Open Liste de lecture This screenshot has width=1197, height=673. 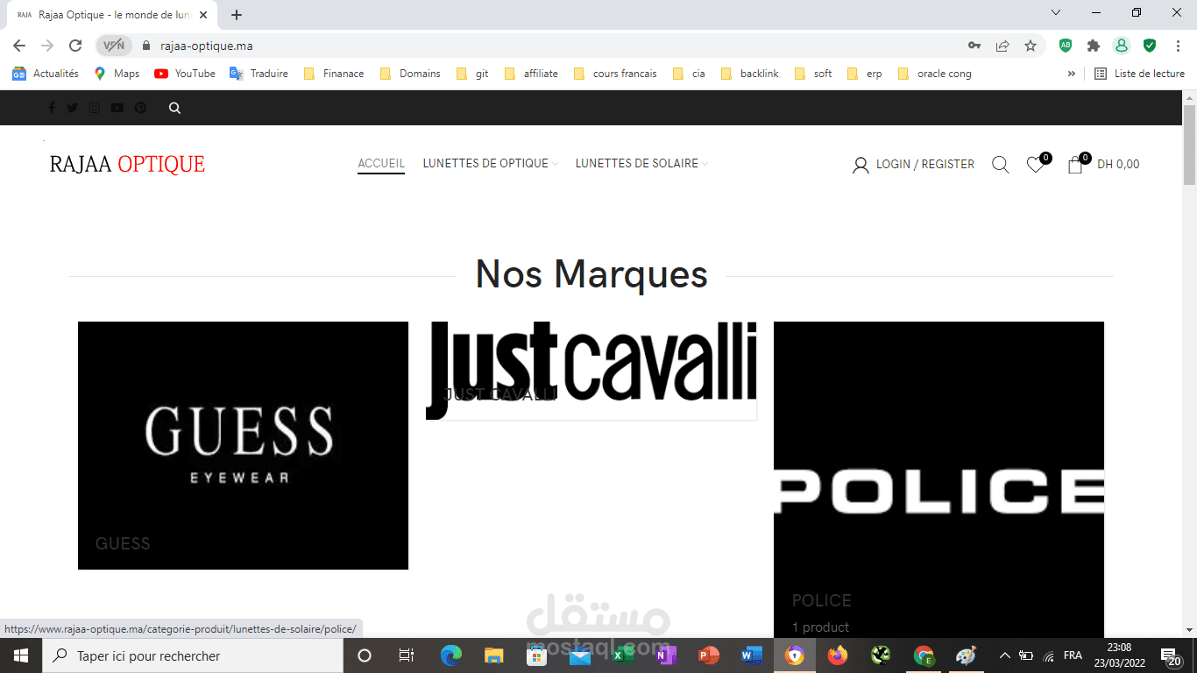(x=1139, y=74)
